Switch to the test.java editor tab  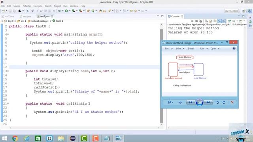25,17
